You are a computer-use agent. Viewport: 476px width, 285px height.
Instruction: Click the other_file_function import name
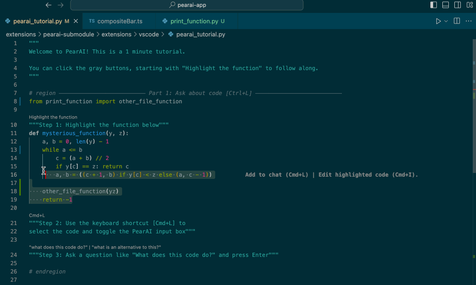click(150, 101)
